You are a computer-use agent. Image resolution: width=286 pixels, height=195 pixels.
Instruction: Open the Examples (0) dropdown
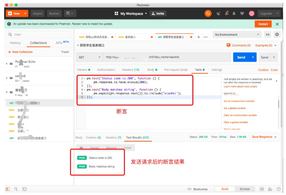[266, 45]
